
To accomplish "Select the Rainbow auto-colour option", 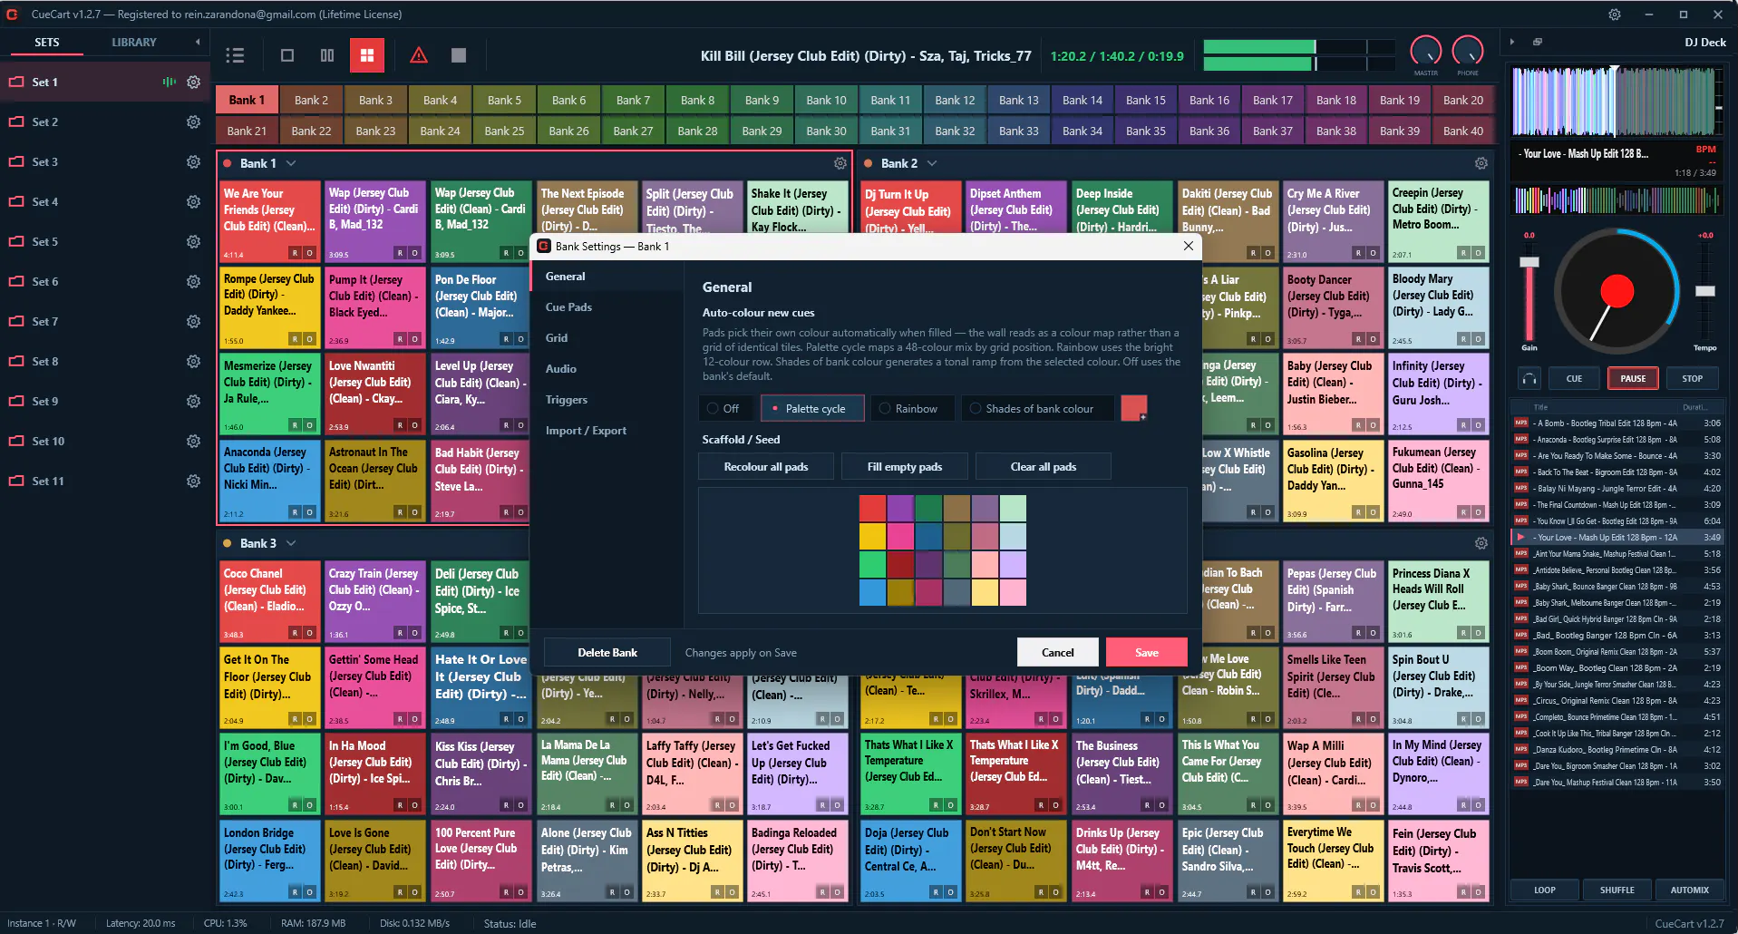I will click(913, 408).
